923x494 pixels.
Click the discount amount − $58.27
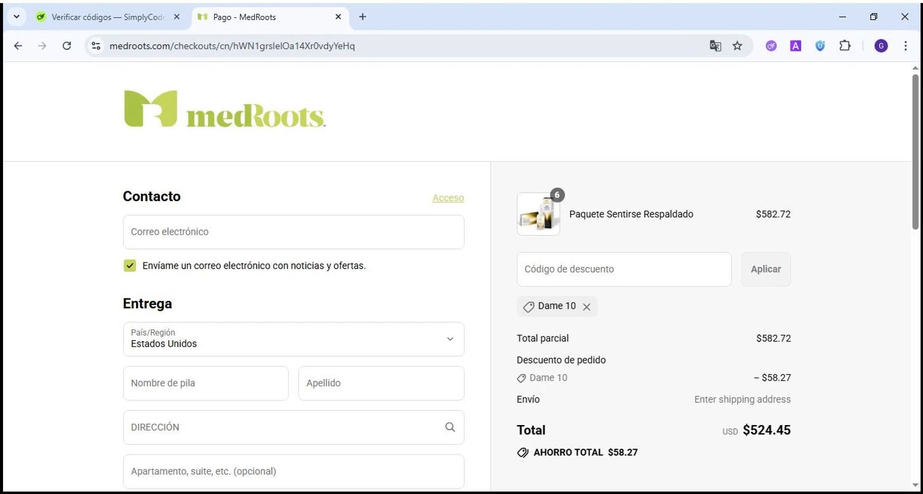tap(772, 378)
